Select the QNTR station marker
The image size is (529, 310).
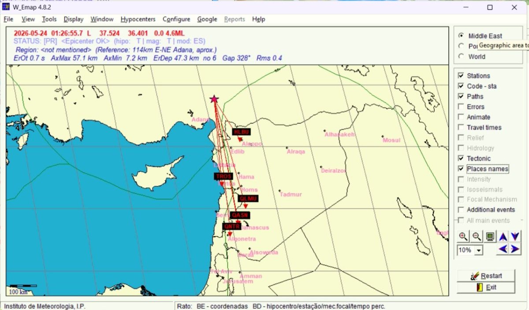tap(232, 226)
